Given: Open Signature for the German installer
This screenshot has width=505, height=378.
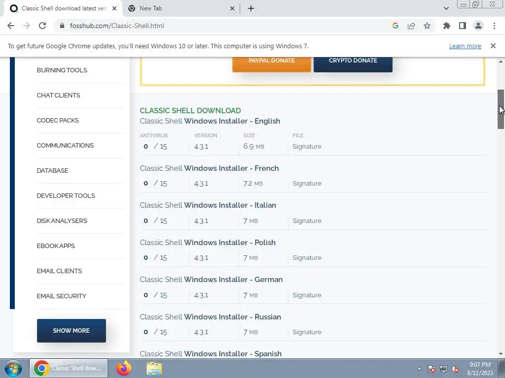Looking at the screenshot, I should (x=307, y=295).
